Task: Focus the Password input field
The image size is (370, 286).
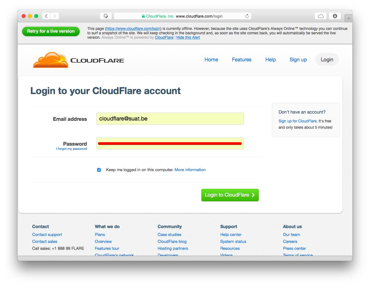Action: pos(170,143)
